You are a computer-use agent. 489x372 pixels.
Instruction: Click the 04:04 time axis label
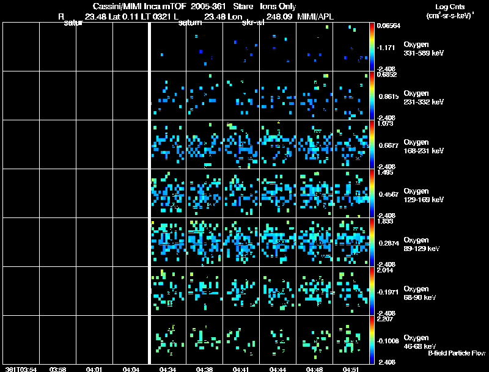(x=131, y=370)
